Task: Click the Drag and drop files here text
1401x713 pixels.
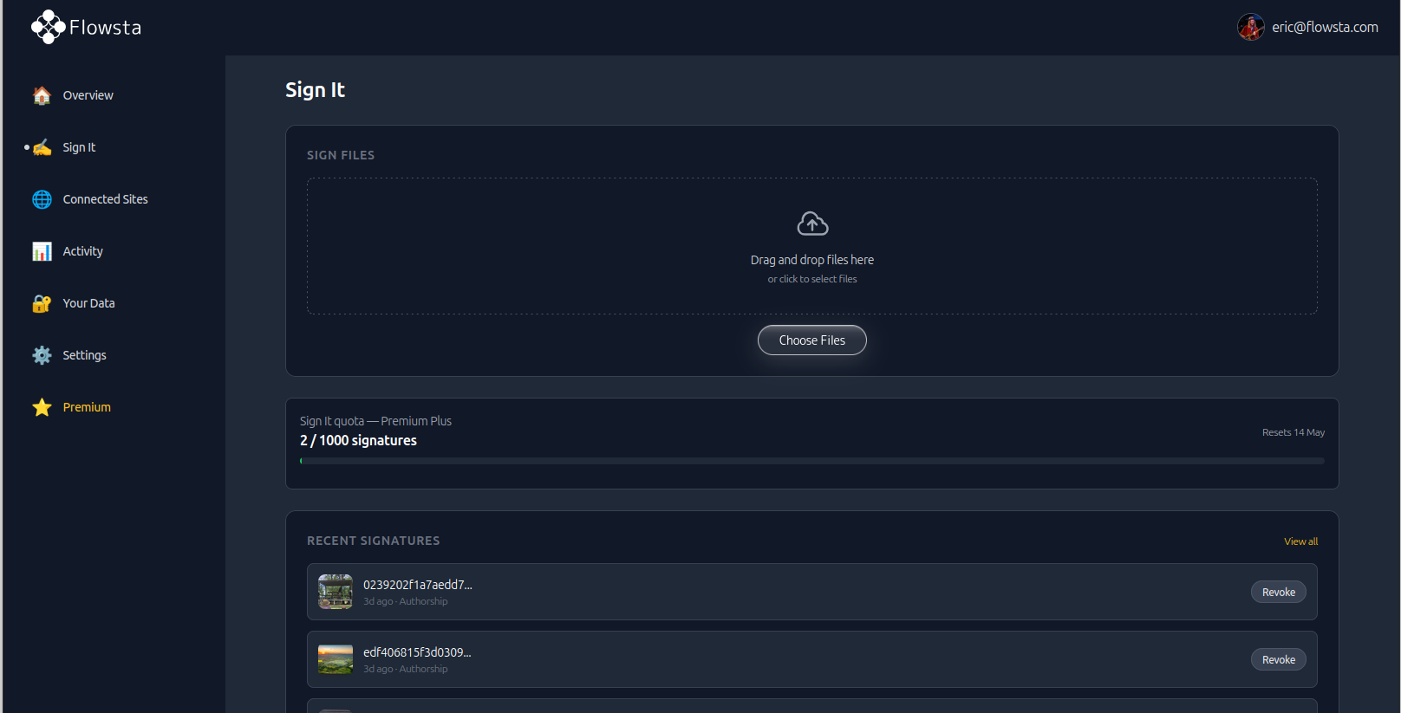Action: pyautogui.click(x=812, y=260)
